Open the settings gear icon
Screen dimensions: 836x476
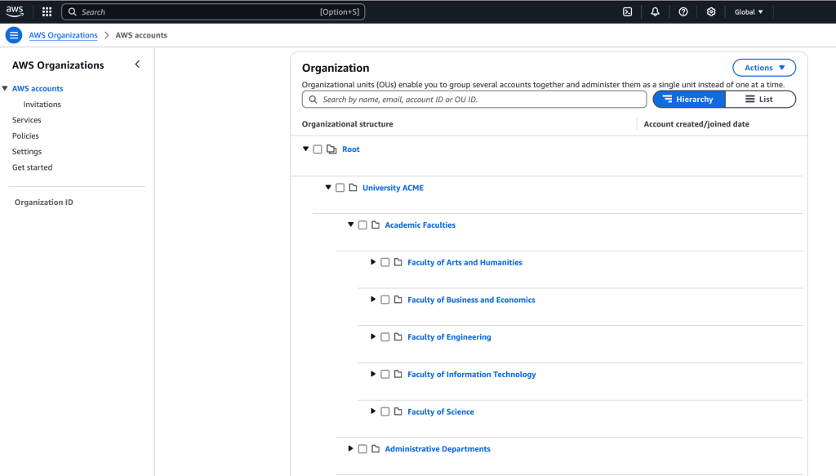coord(711,11)
